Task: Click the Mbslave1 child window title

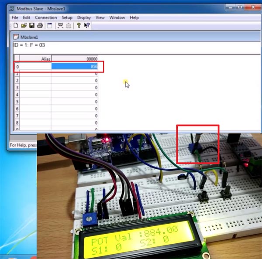Action: pyautogui.click(x=29, y=37)
